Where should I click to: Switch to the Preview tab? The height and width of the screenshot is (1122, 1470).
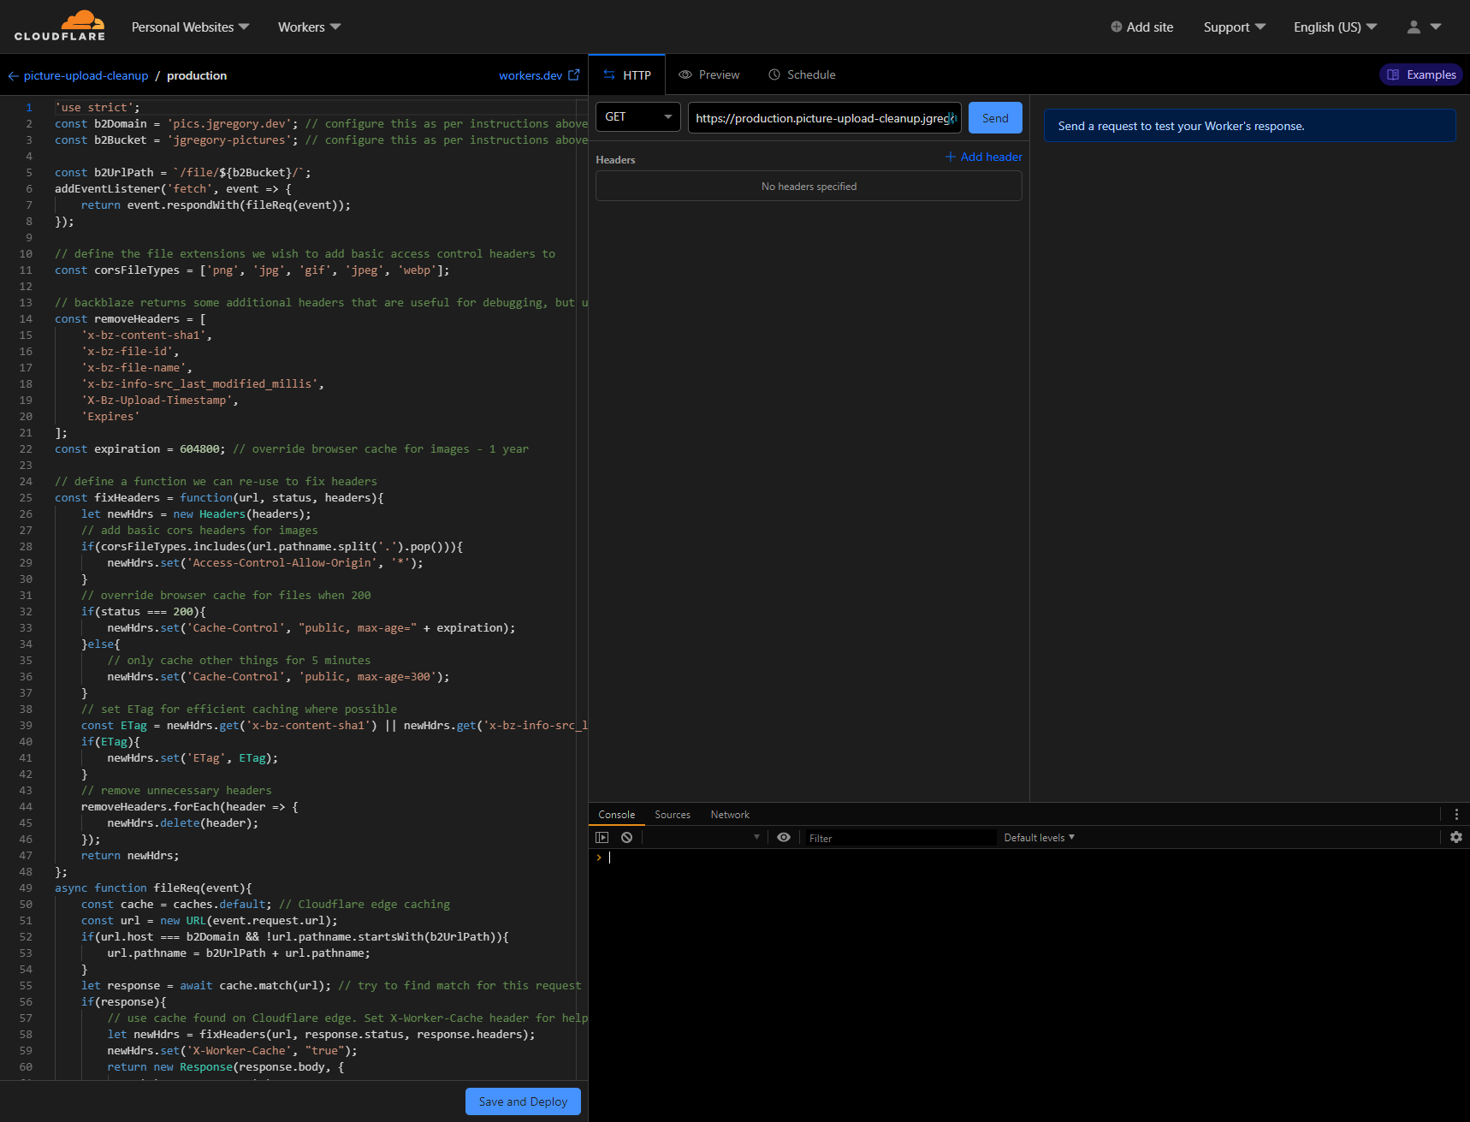[x=709, y=75]
